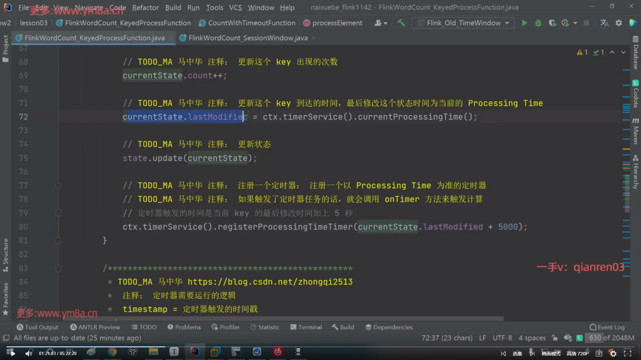Open the Terminal tool window
The image size is (641, 360).
pyautogui.click(x=306, y=327)
